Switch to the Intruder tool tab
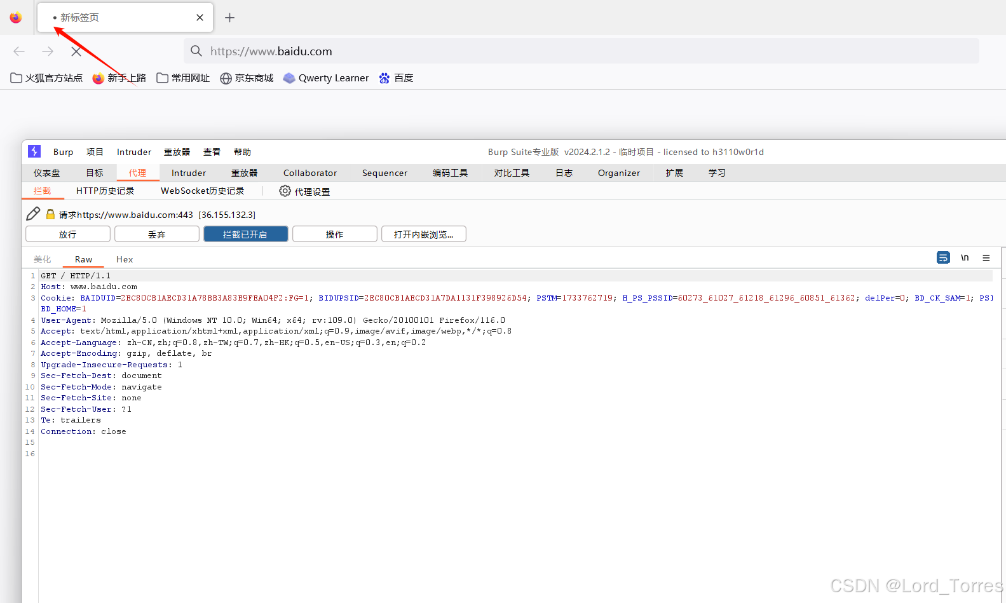1006x603 pixels. click(x=189, y=173)
